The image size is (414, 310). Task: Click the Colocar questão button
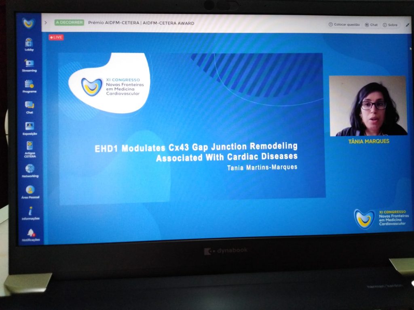tap(344, 25)
